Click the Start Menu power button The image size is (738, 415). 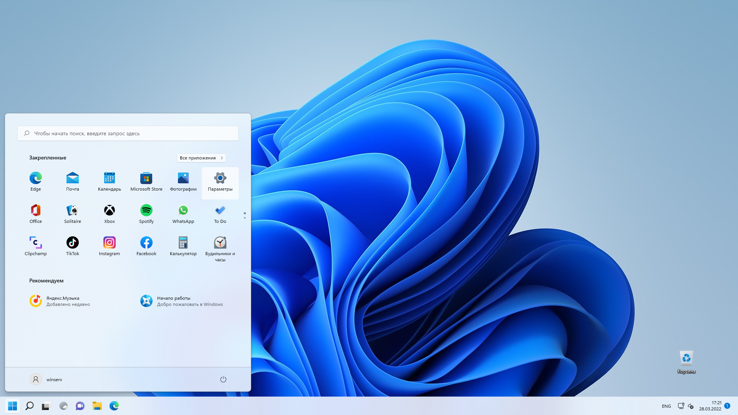223,379
